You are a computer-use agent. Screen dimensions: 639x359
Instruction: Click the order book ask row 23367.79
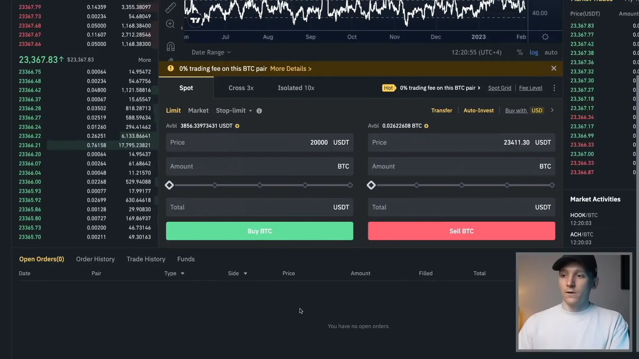click(x=85, y=7)
